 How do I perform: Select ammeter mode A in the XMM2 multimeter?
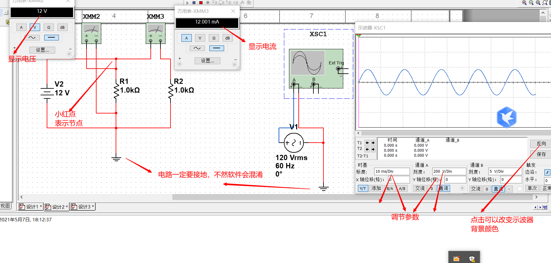pos(21,27)
